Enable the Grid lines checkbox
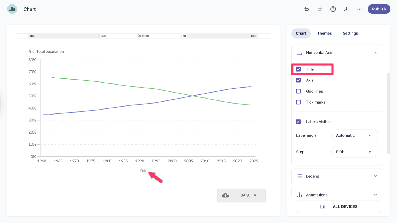The height and width of the screenshot is (223, 397). [x=298, y=91]
